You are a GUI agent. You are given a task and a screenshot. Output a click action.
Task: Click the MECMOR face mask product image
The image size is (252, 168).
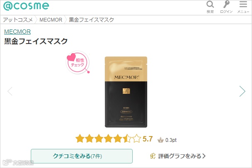tap(126, 92)
